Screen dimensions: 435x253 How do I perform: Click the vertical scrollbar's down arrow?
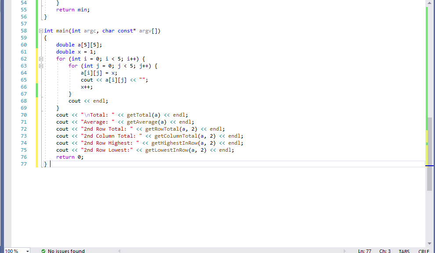pos(429,244)
